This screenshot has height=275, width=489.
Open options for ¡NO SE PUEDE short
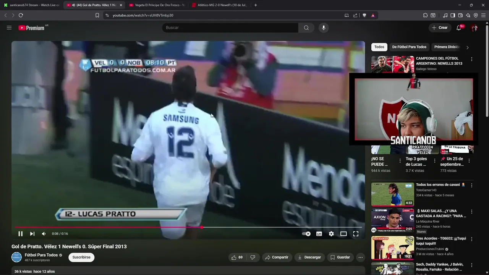click(400, 161)
